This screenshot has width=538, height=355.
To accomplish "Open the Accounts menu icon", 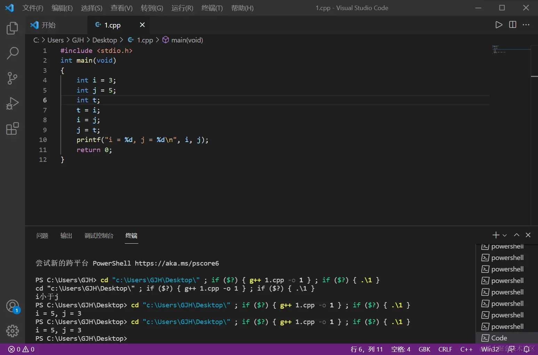I will coord(13,306).
